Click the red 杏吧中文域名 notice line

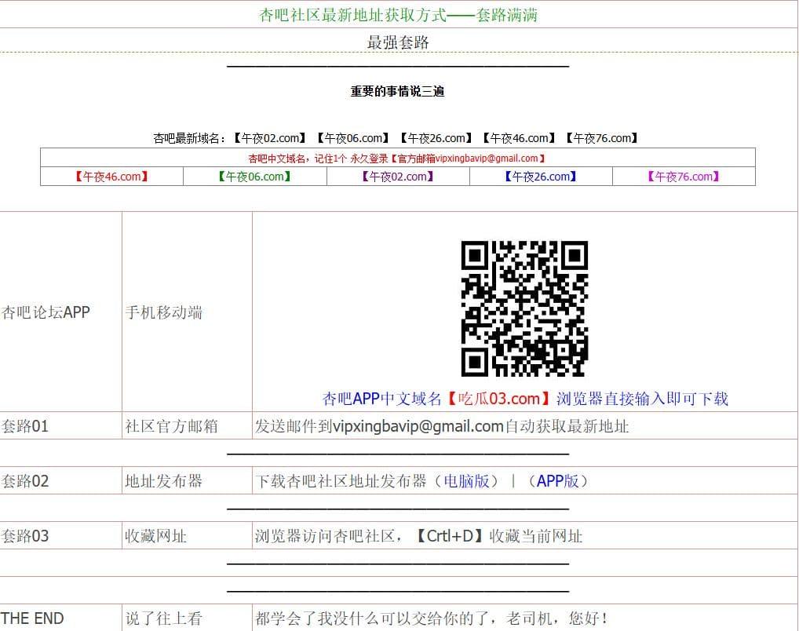tap(397, 159)
